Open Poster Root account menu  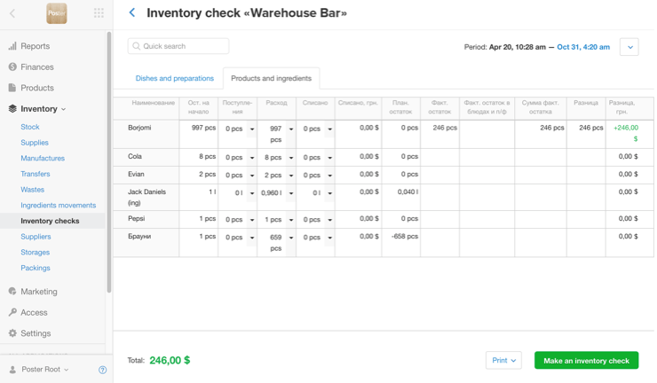[44, 370]
